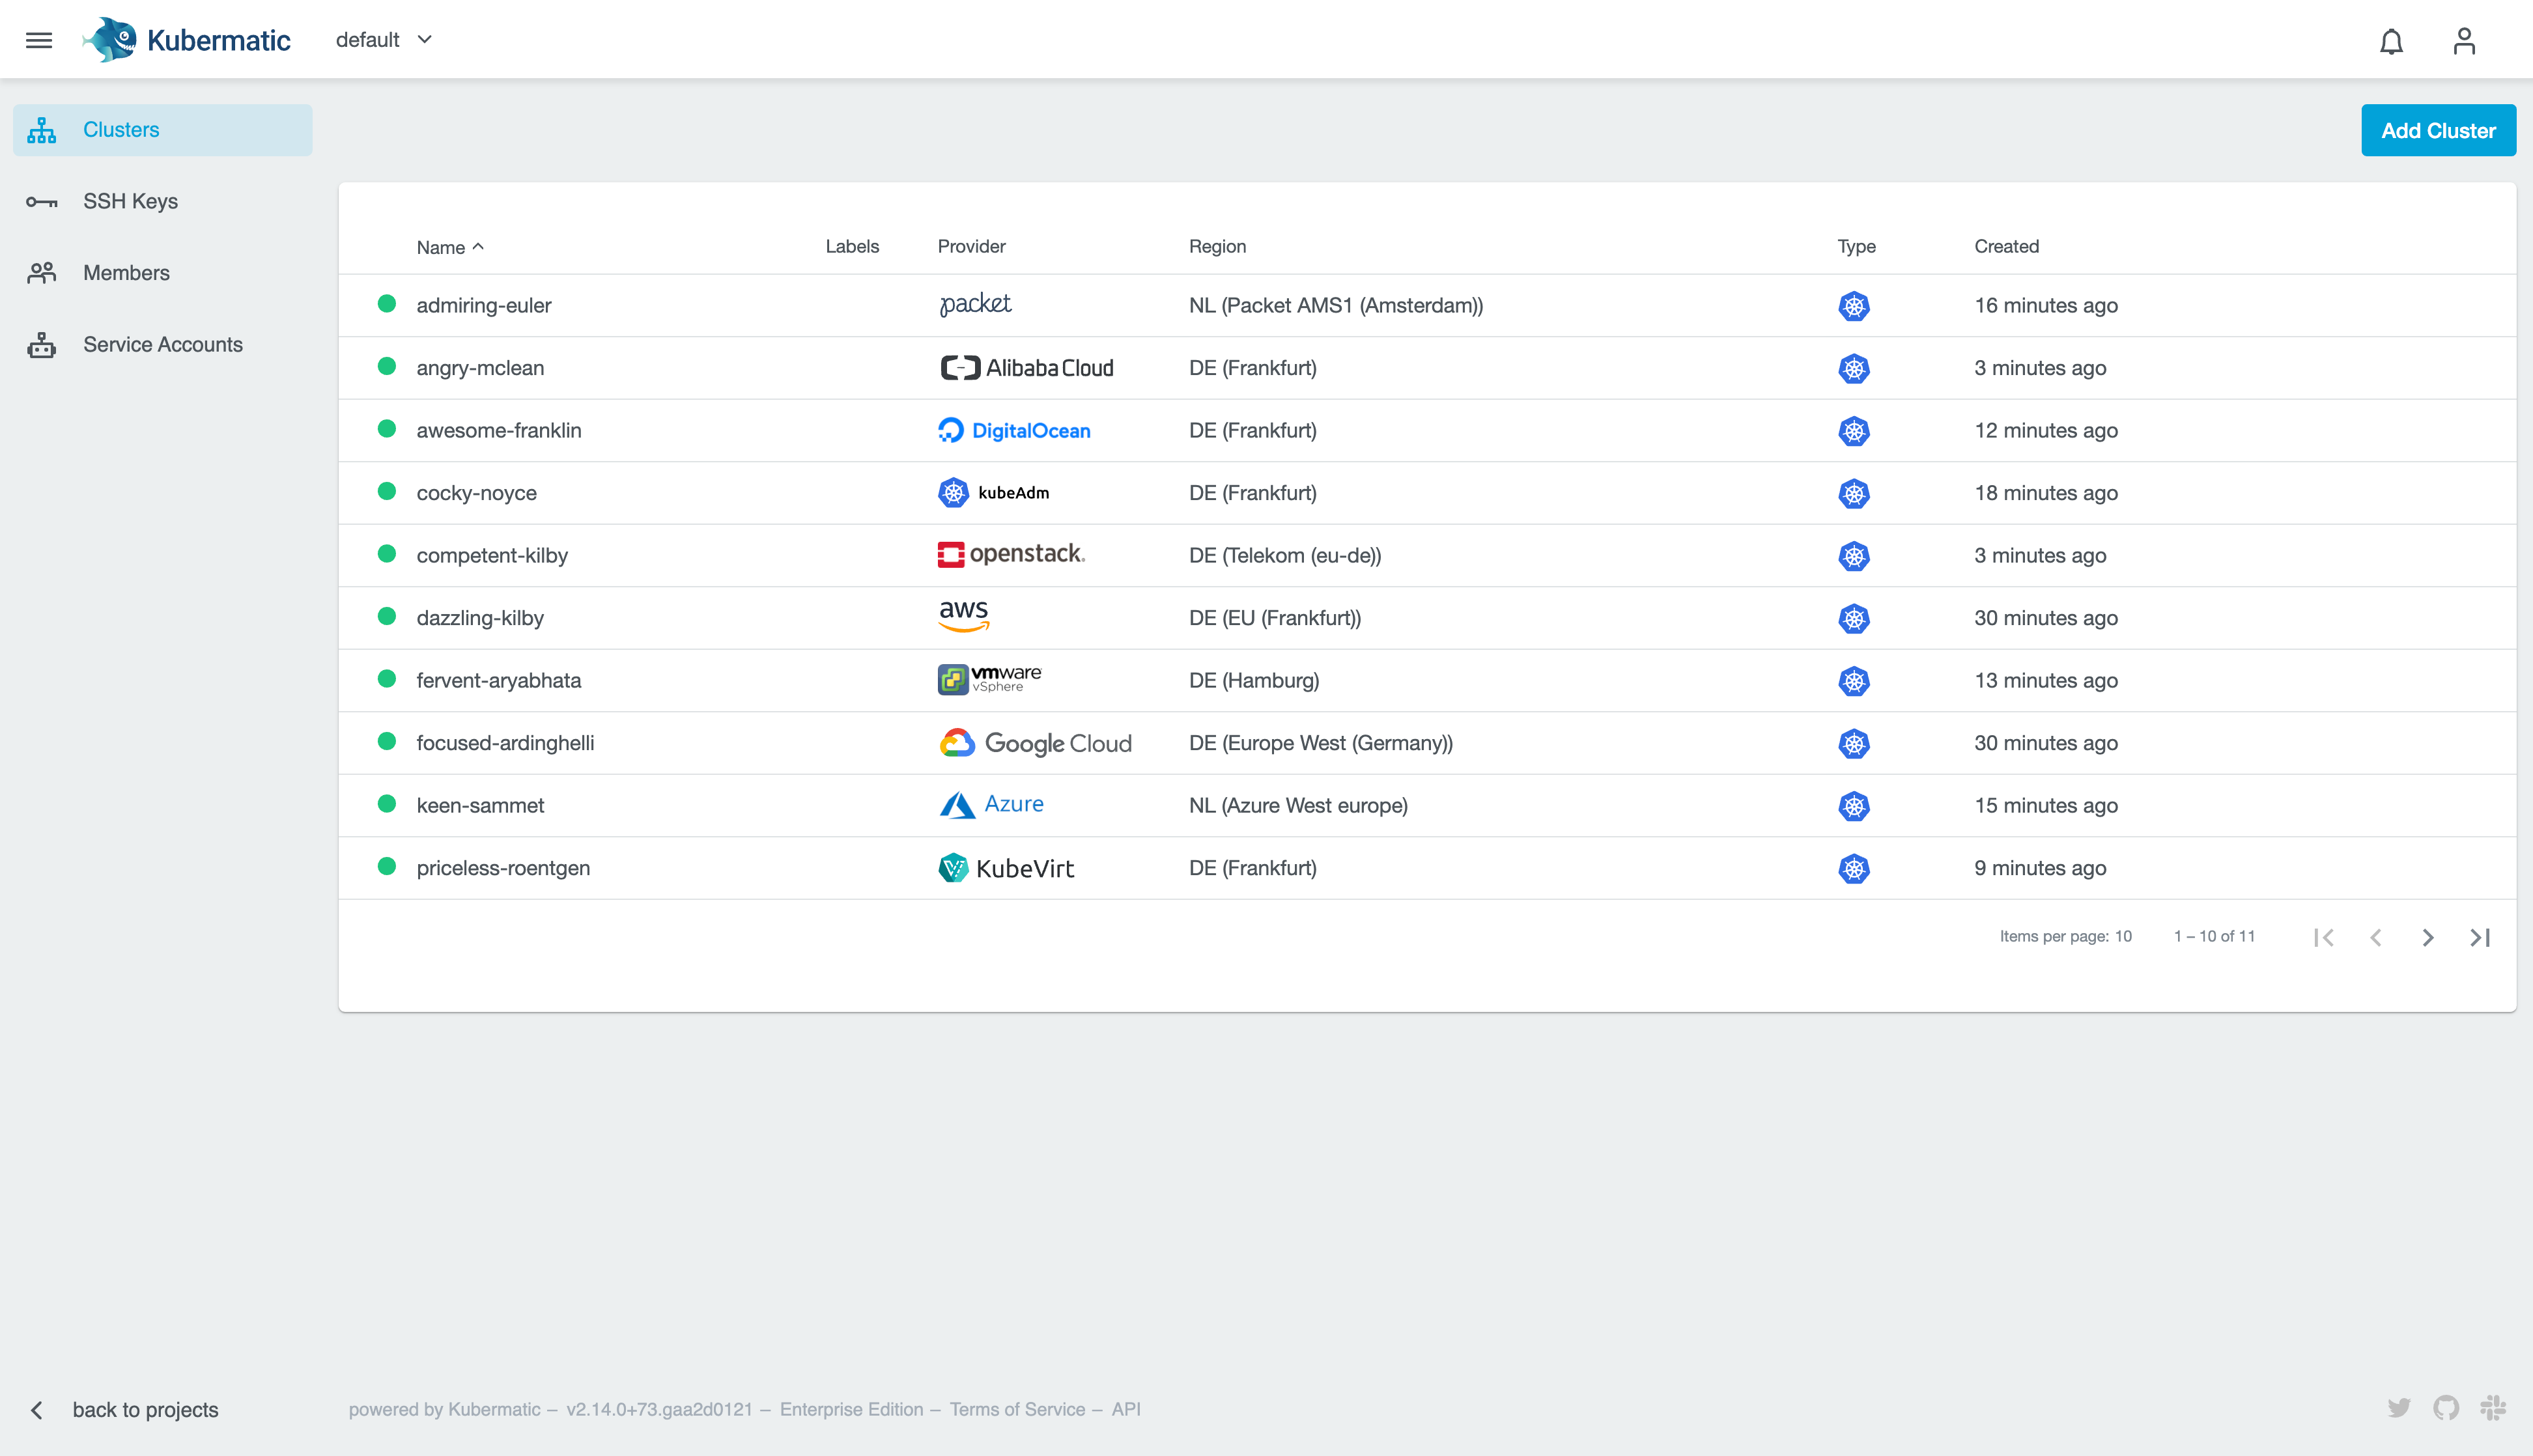This screenshot has width=2533, height=1456.
Task: Click the Kubernetes type icon for keen-sammet
Action: [x=1854, y=806]
